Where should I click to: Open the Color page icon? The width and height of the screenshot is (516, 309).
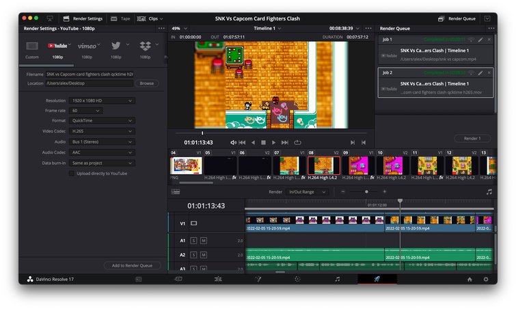tap(297, 279)
